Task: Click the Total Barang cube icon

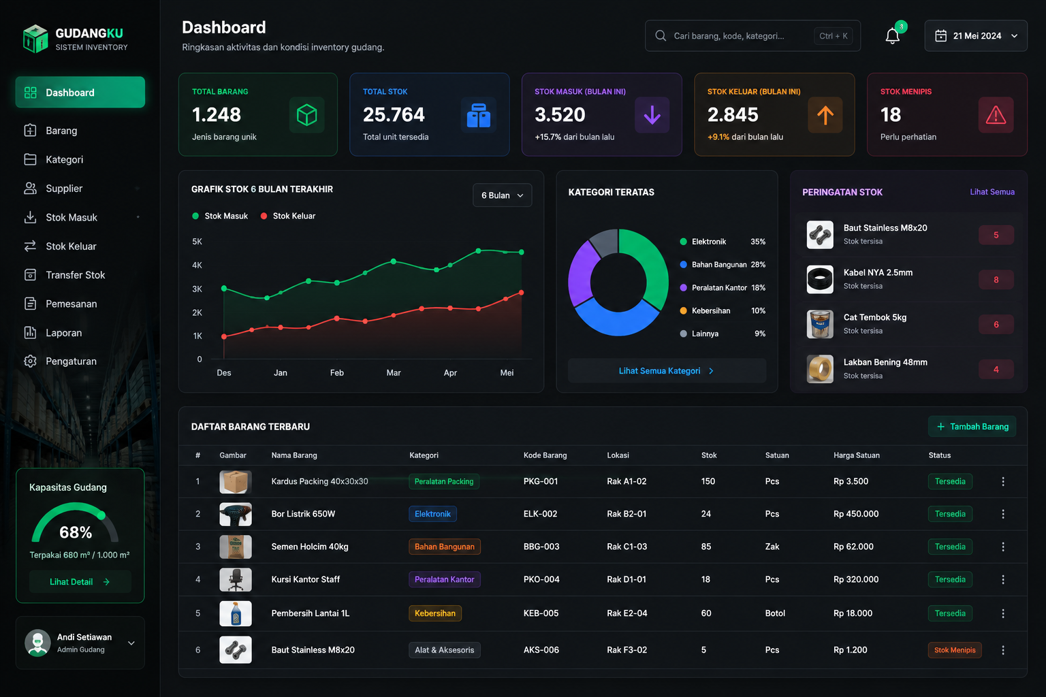Action: coord(306,115)
